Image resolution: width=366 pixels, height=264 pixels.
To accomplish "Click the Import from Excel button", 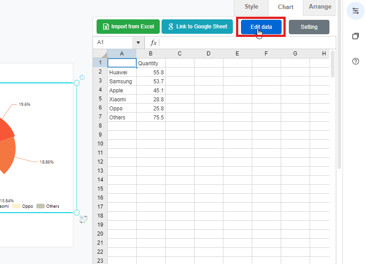I will click(x=128, y=27).
